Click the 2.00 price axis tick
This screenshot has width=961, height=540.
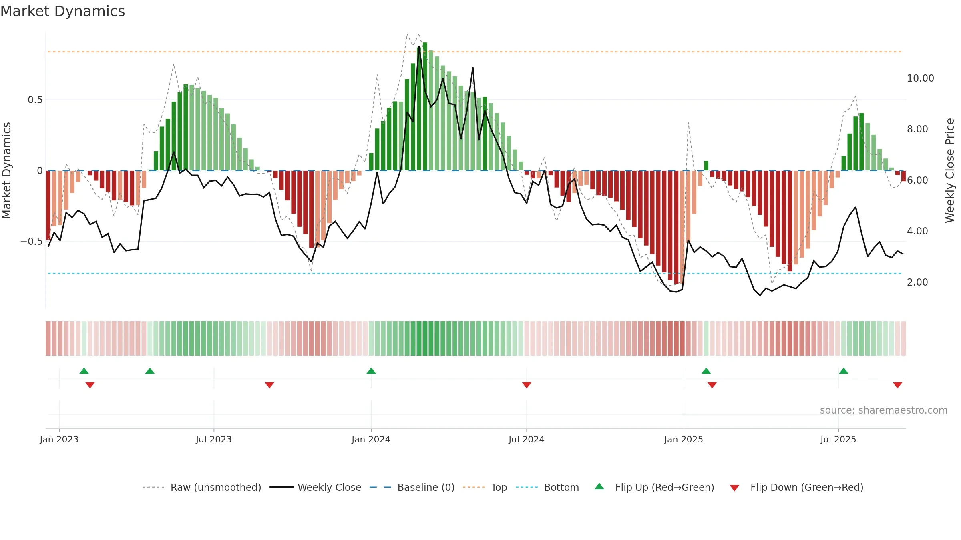click(x=917, y=282)
